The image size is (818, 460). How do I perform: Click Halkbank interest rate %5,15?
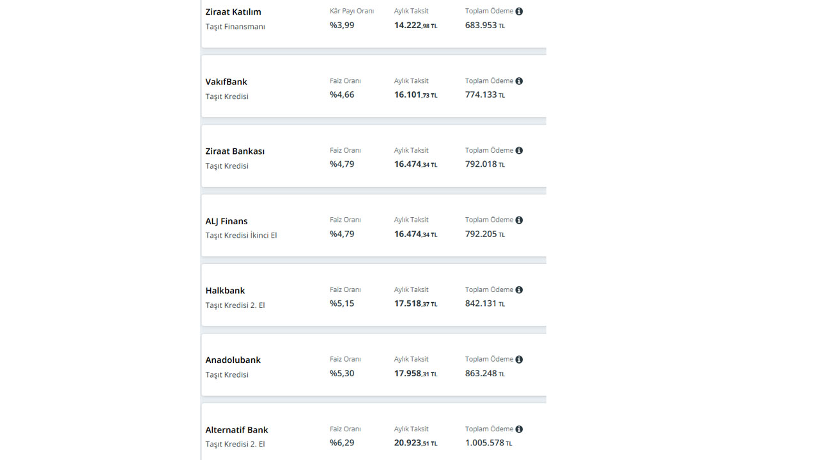point(342,303)
